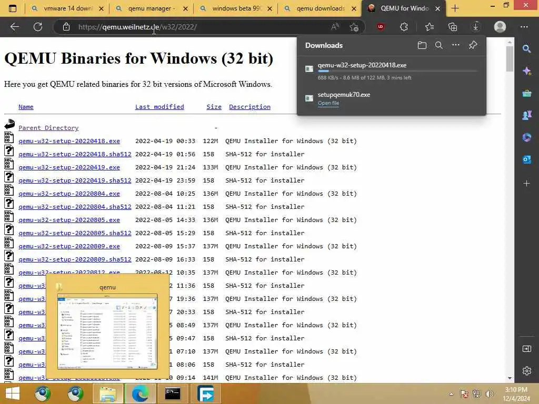Open sidebar Outlook icon
Image resolution: width=539 pixels, height=404 pixels.
tap(526, 159)
